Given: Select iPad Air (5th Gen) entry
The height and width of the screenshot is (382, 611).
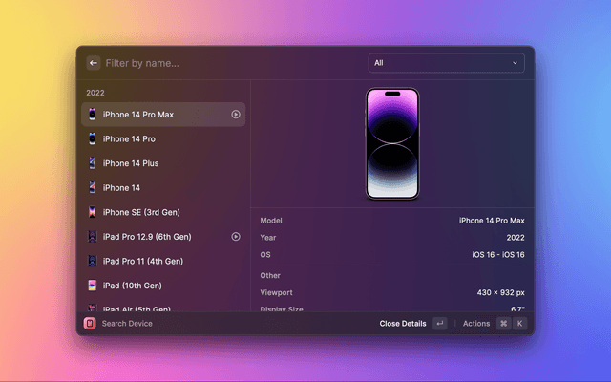Looking at the screenshot, I should point(137,308).
